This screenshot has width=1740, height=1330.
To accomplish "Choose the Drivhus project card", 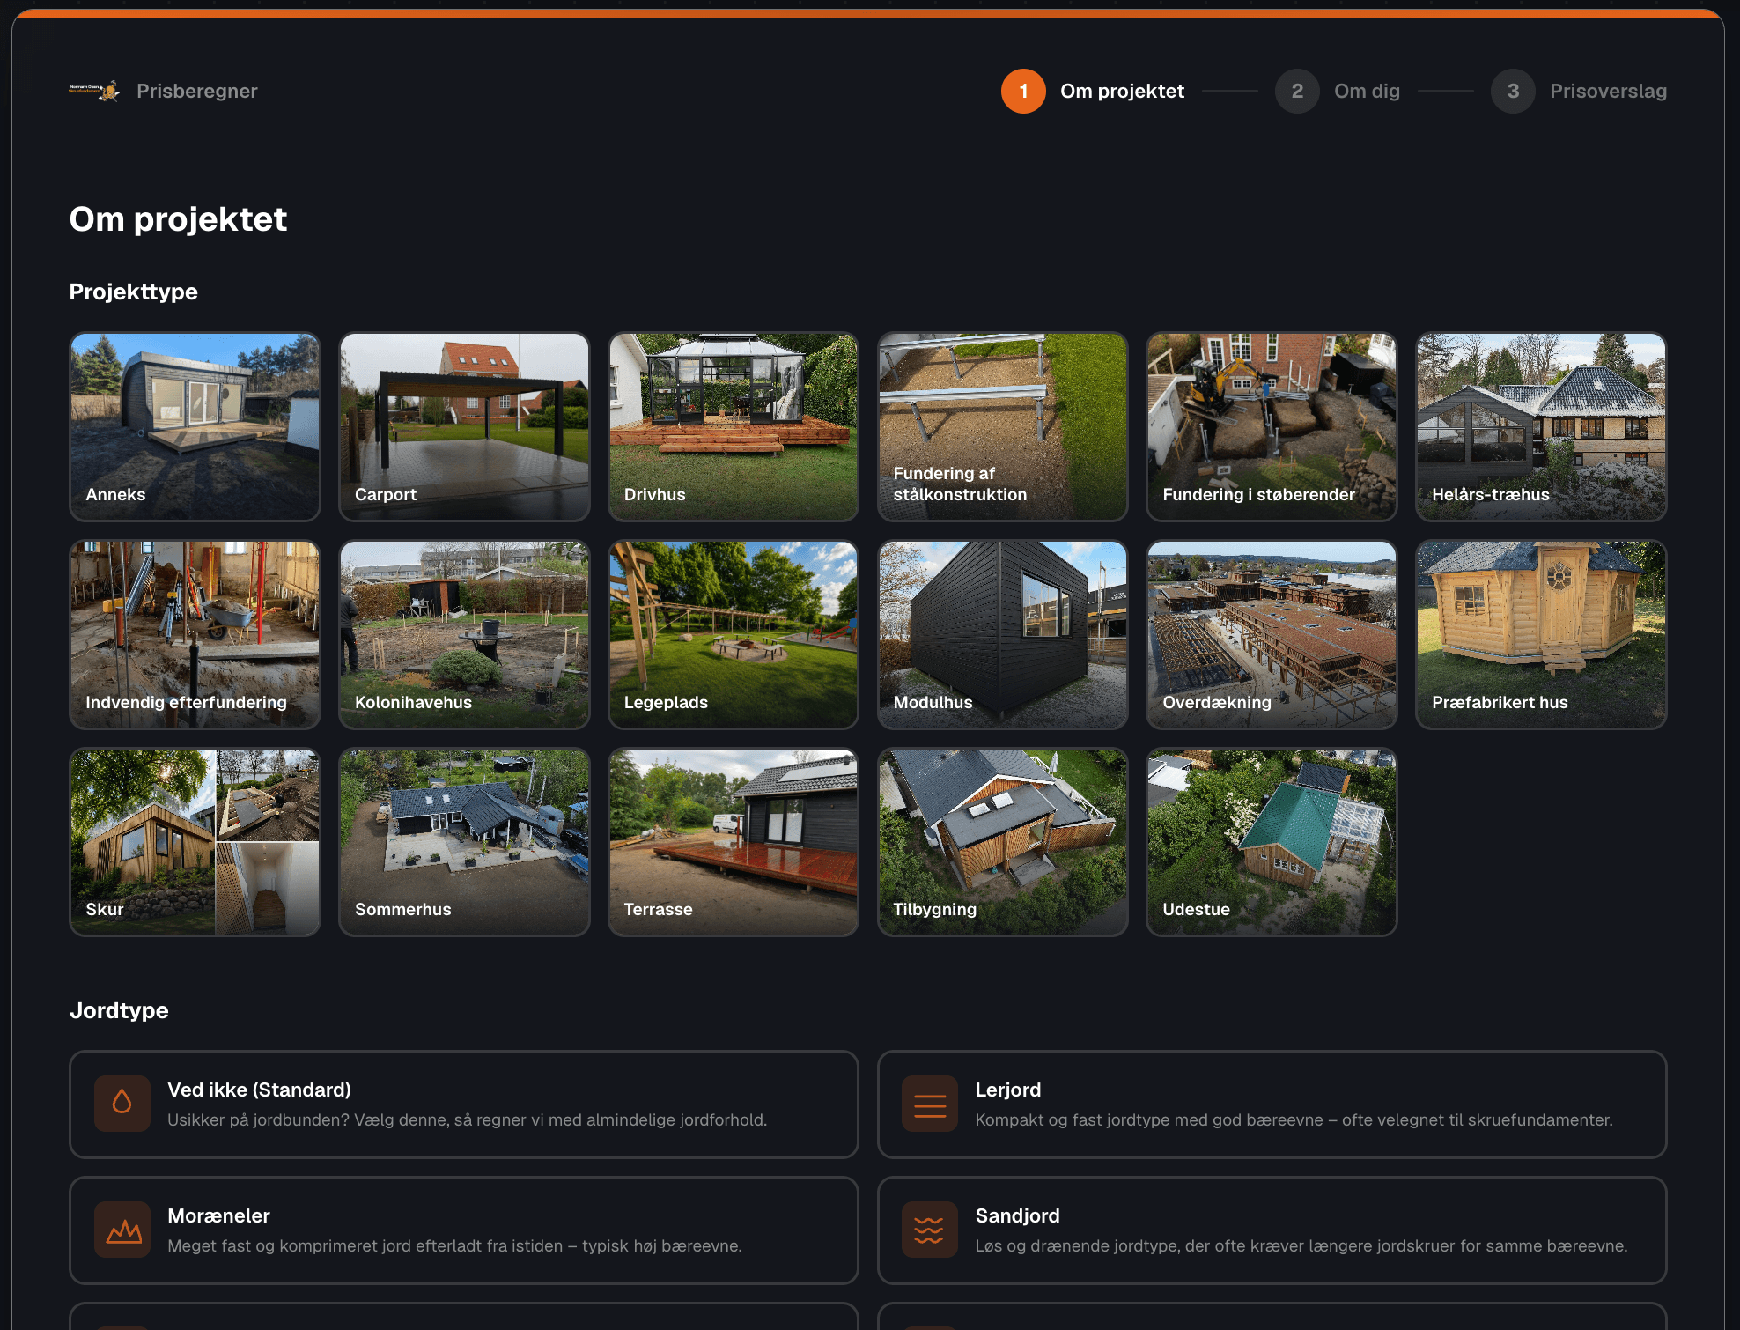I will point(734,426).
